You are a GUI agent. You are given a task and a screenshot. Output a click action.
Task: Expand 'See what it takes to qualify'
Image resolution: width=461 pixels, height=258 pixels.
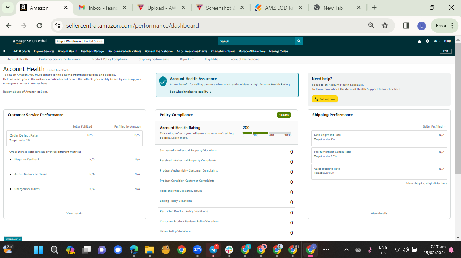pyautogui.click(x=191, y=92)
